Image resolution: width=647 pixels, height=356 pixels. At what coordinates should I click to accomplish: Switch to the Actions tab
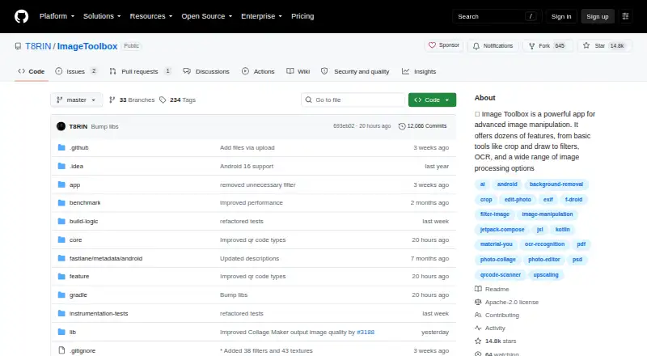pos(258,71)
